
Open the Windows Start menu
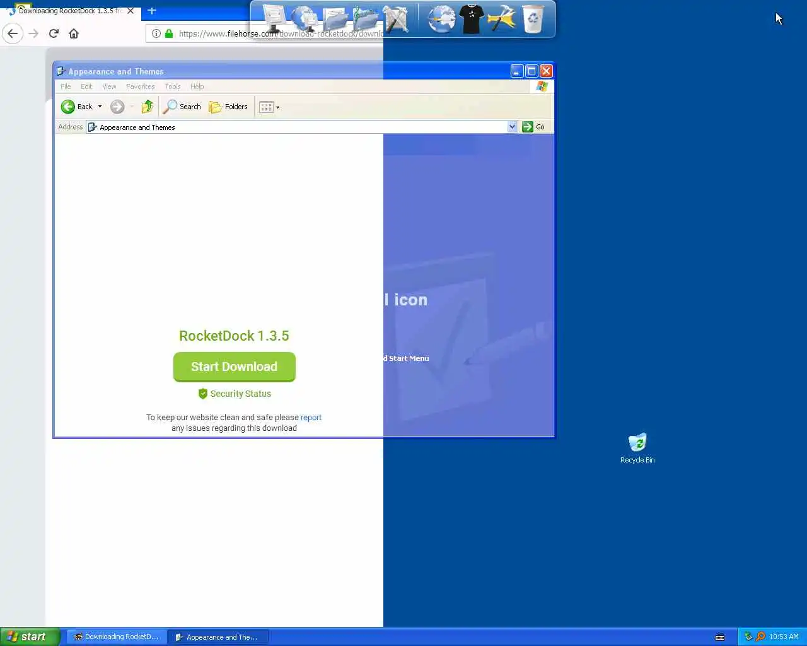[x=30, y=637]
